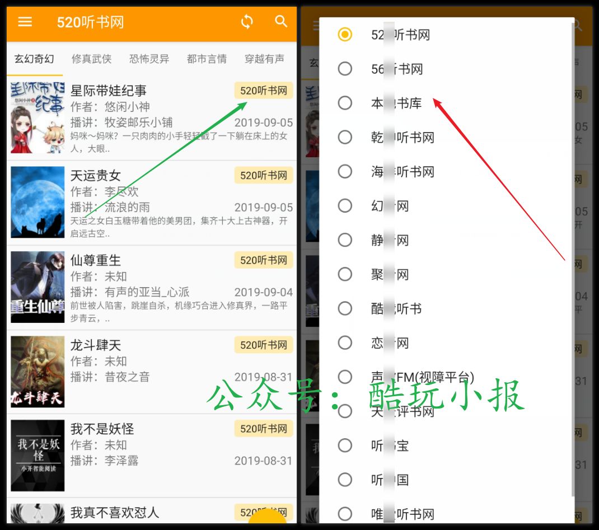Switch to the 都市言情 tab
This screenshot has width=599, height=530.
coord(207,59)
